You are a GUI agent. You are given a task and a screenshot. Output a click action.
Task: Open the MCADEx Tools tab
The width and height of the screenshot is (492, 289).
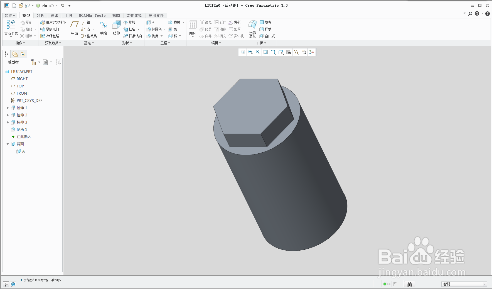coord(92,15)
